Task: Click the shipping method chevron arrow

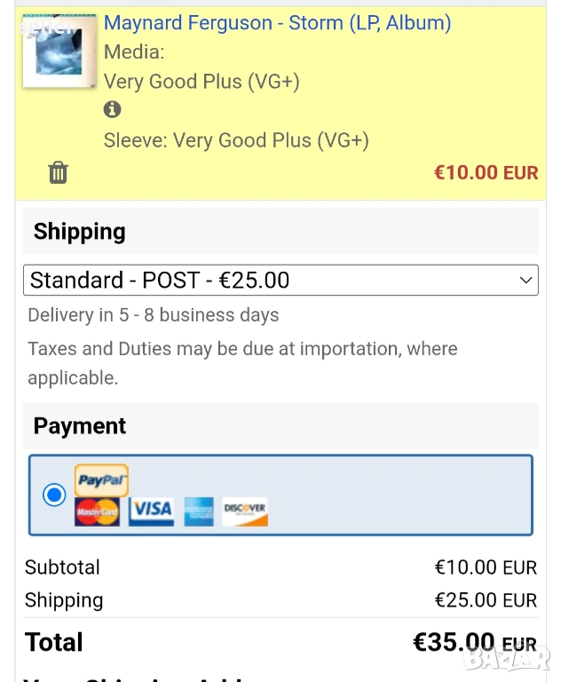Action: pos(525,281)
